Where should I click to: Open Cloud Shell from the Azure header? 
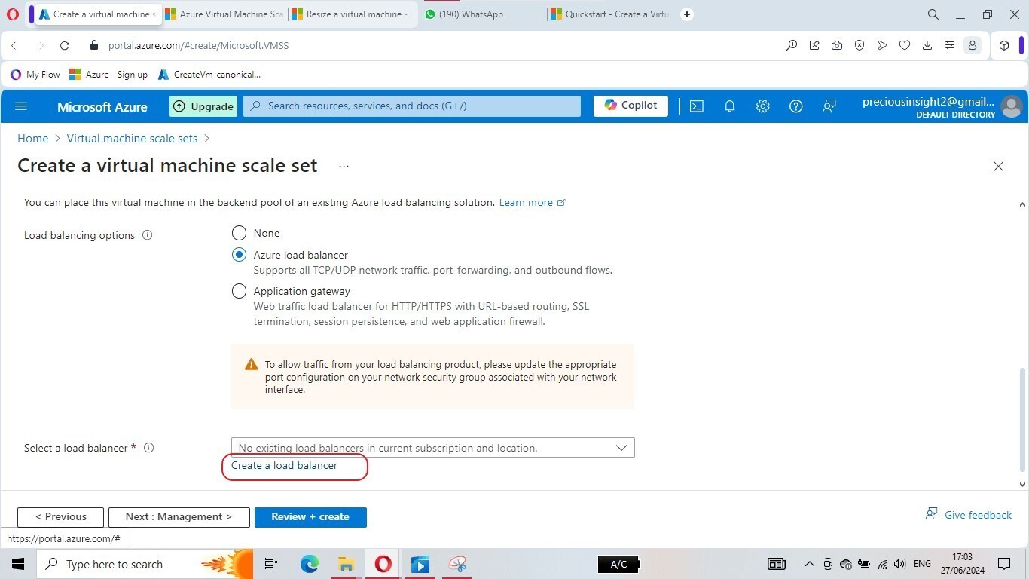[x=697, y=106]
